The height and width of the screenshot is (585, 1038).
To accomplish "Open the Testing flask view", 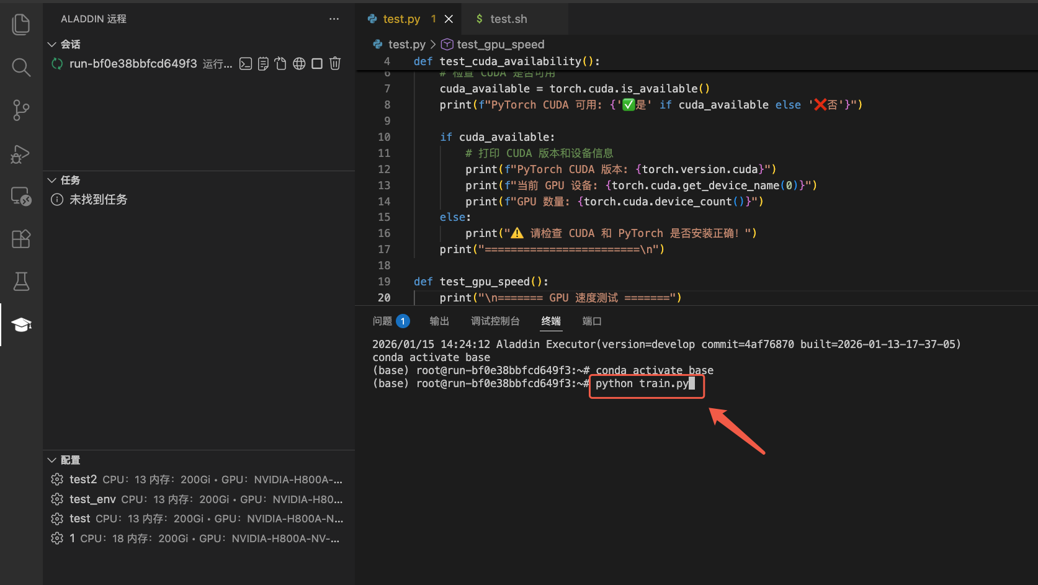I will pyautogui.click(x=21, y=282).
